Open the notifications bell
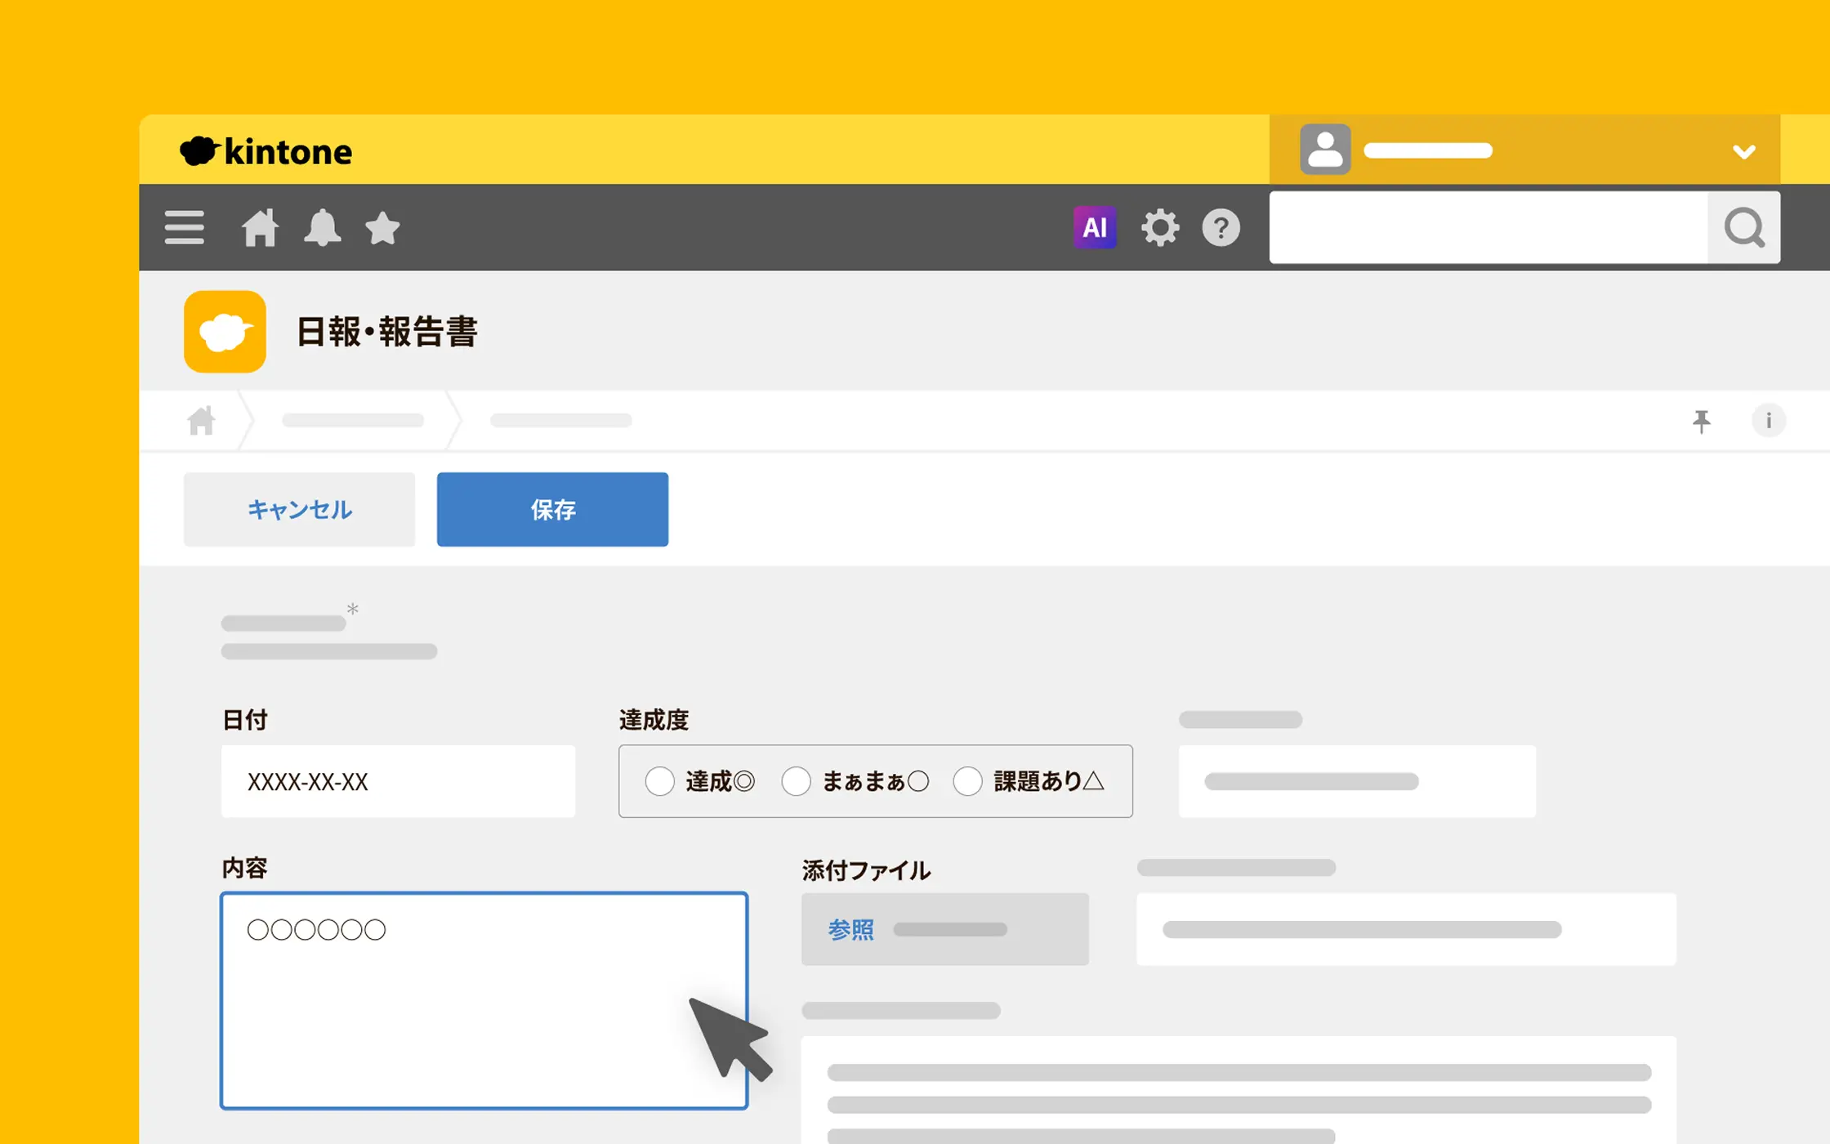The height and width of the screenshot is (1144, 1830). 322,227
